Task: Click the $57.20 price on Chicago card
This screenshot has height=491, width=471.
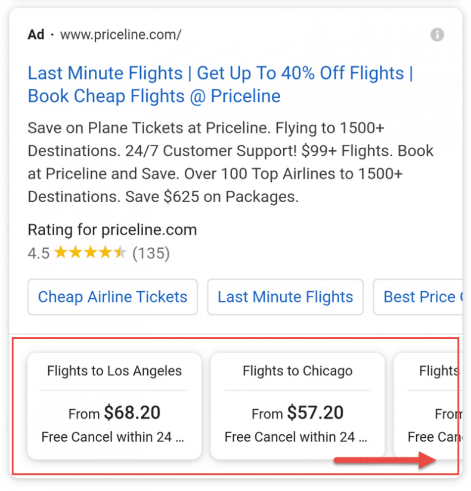Action: pos(315,412)
